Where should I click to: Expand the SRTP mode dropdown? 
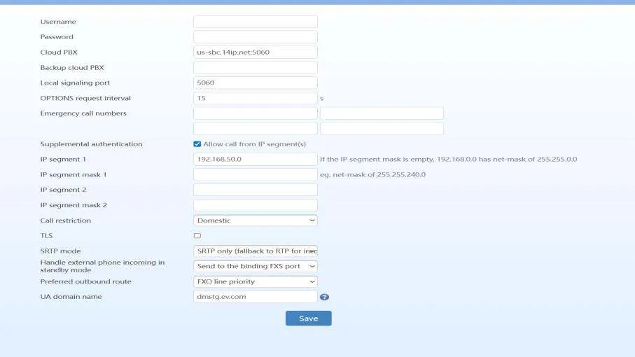[256, 251]
